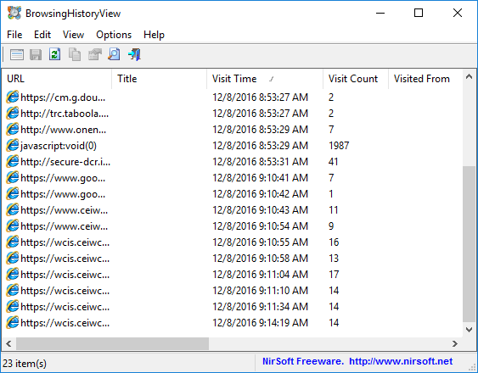Open the nirsoft.net link in the status bar
This screenshot has height=373, width=478.
click(401, 361)
